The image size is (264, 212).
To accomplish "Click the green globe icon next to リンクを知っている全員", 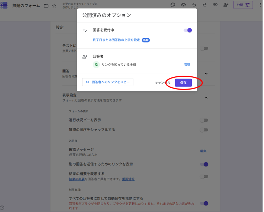I will (96, 65).
